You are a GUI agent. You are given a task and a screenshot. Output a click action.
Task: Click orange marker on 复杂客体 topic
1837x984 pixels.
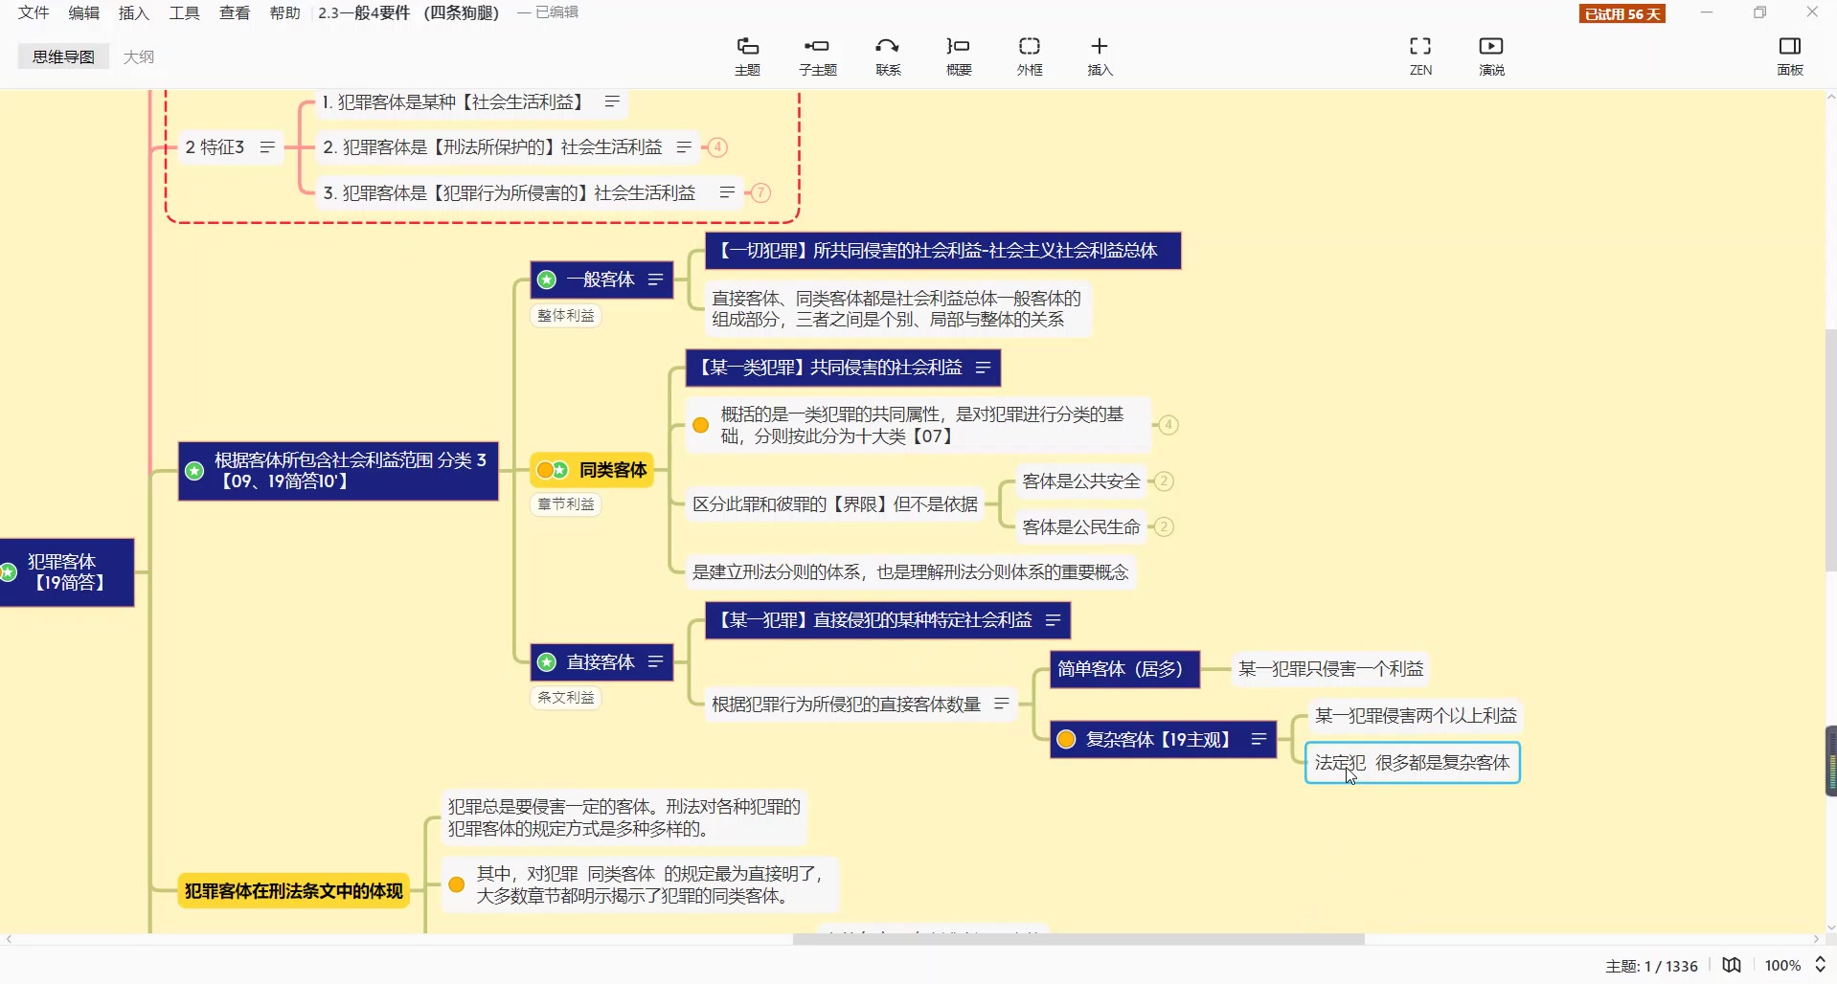click(1066, 739)
